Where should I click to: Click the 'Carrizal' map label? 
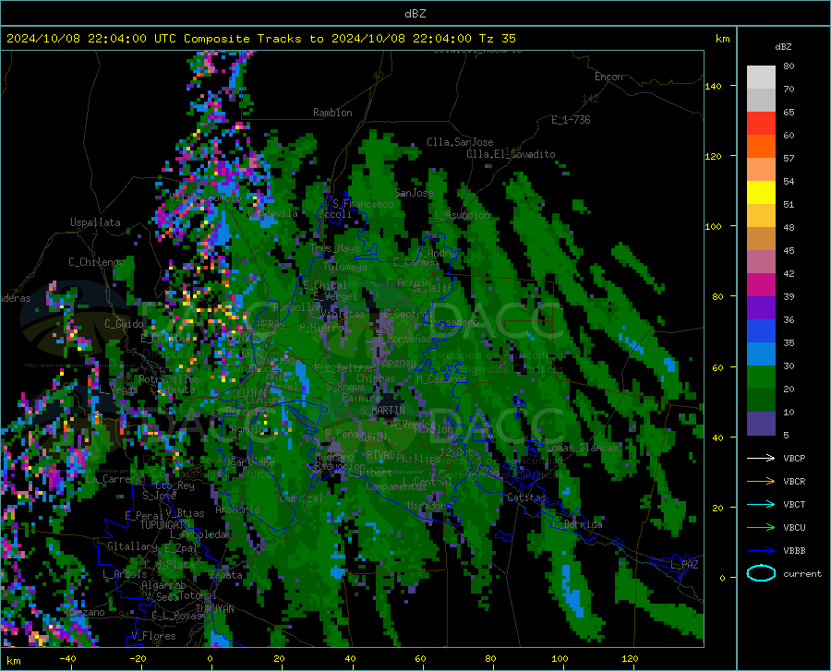(x=300, y=498)
